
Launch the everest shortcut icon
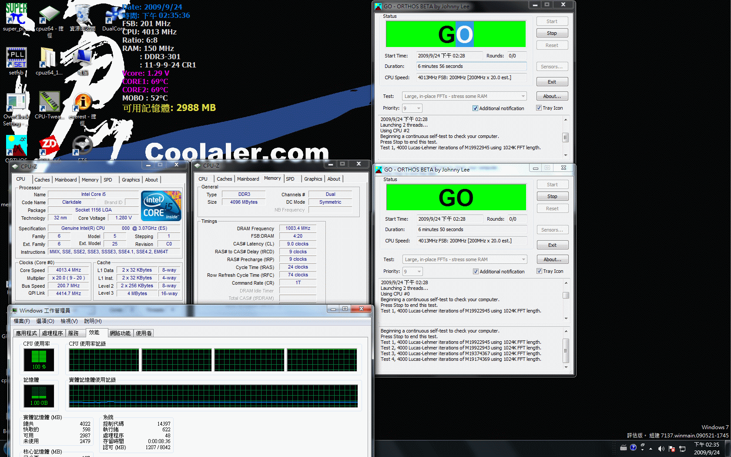point(82,102)
